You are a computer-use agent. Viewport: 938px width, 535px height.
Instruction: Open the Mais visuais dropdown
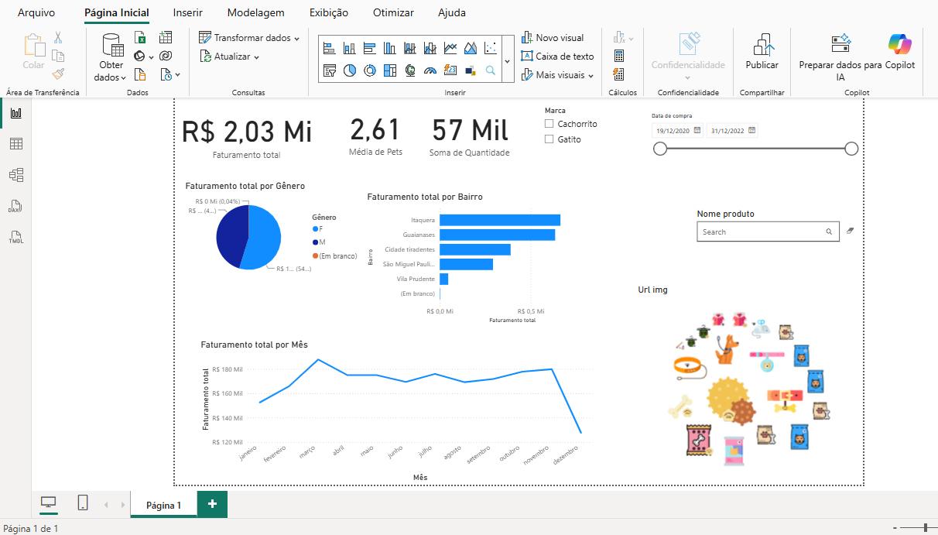(x=558, y=75)
